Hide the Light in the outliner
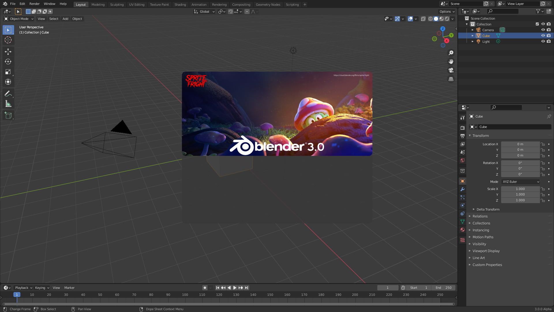Viewport: 554px width, 312px height. click(543, 41)
